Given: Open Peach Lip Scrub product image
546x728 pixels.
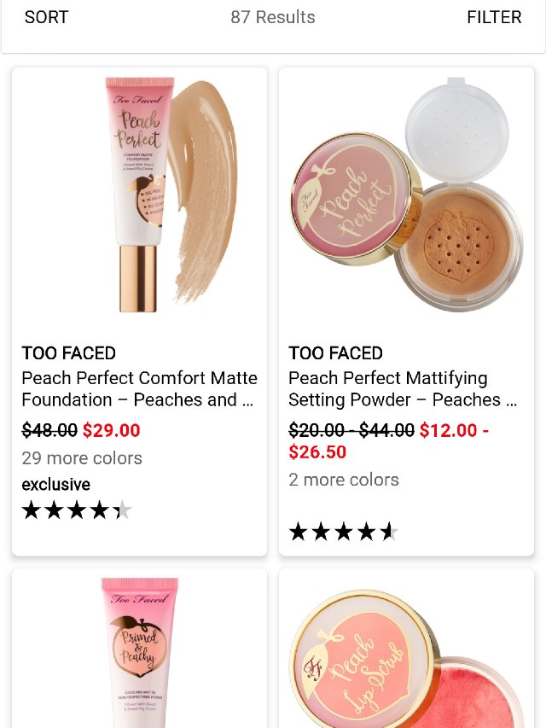Looking at the screenshot, I should [407, 658].
